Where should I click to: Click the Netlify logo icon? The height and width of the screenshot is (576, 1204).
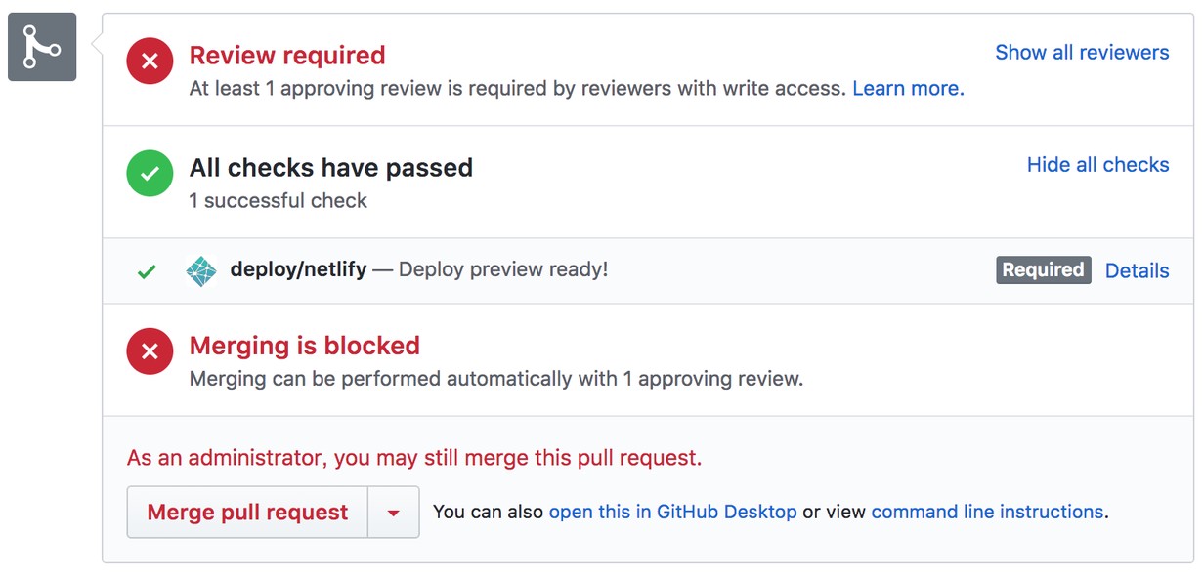coord(201,270)
